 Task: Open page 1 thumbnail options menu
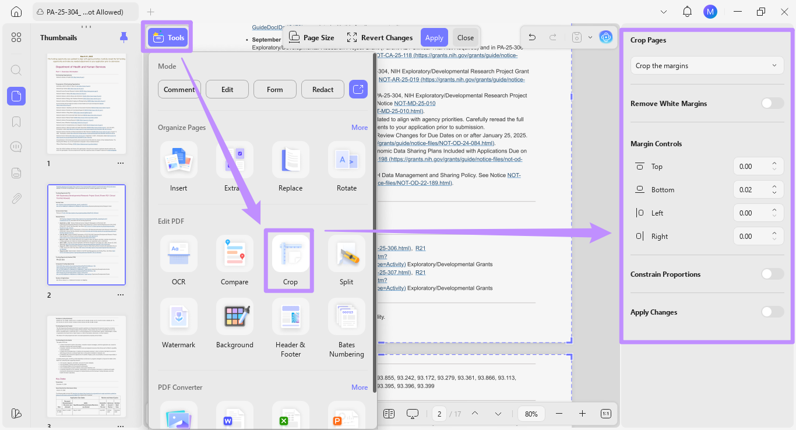click(121, 164)
